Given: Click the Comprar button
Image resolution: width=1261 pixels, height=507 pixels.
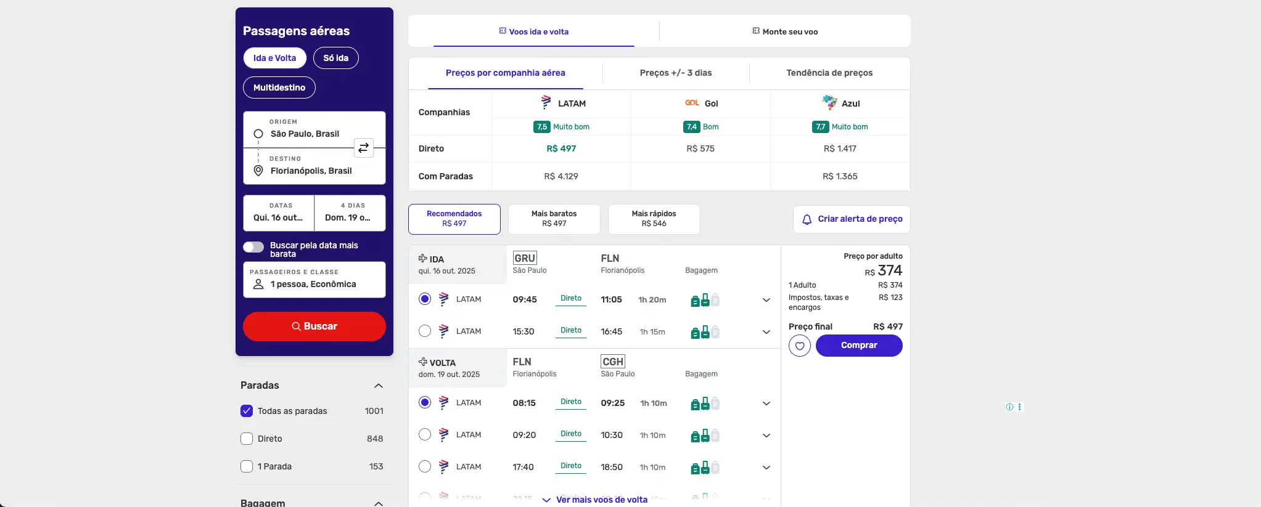Looking at the screenshot, I should (x=859, y=346).
